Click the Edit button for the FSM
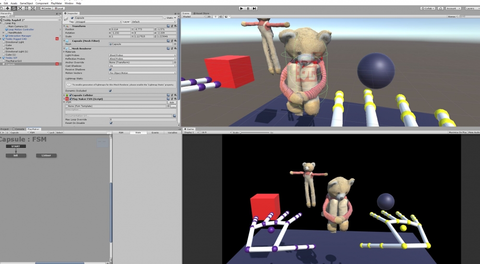This screenshot has height=264, width=480. pyautogui.click(x=171, y=102)
